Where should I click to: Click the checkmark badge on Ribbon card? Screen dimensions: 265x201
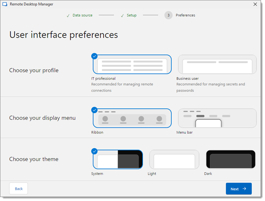pos(94,110)
